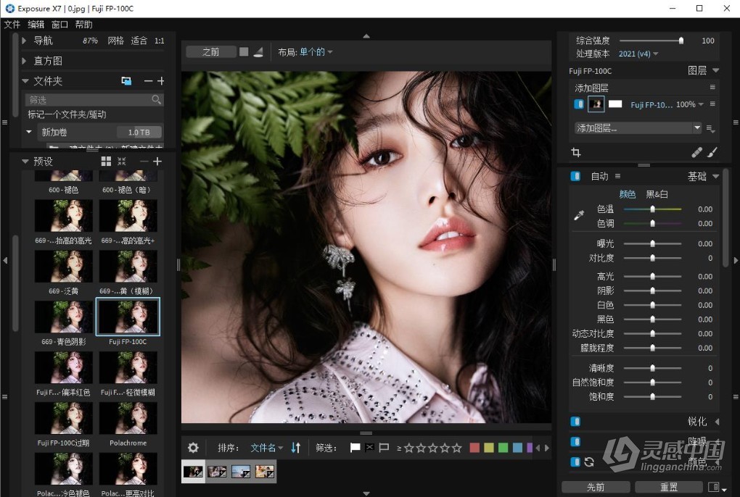Toggle the 锐化 section switch
Screen dimensions: 740x497
tap(575, 421)
